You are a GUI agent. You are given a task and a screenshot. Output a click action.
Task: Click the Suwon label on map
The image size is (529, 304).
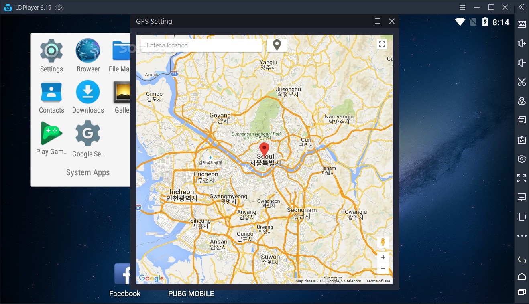(270, 259)
